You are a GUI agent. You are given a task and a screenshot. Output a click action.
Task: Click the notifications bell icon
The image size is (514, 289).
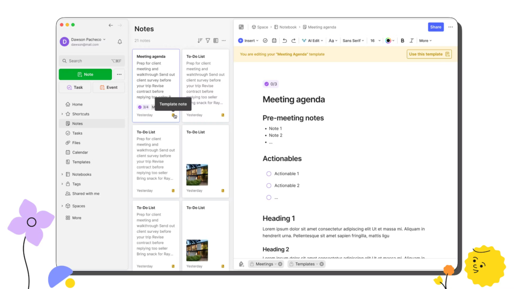pos(119,42)
